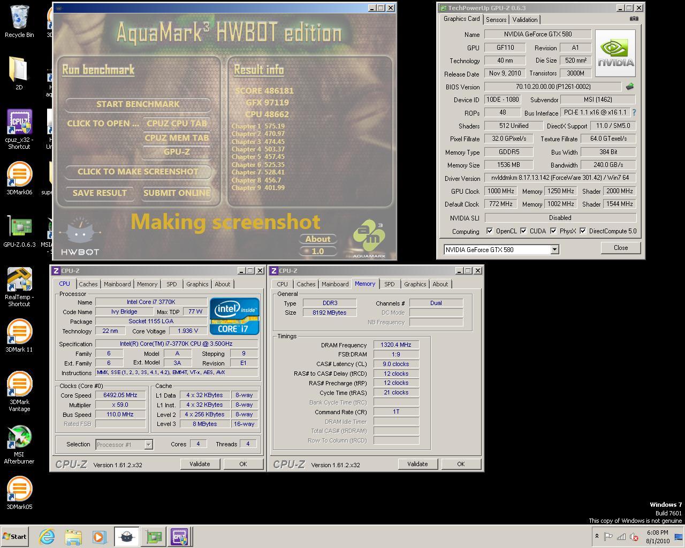Switch to the AquaMark HWBOT taskbar icon
Image resolution: width=685 pixels, height=548 pixels.
tap(127, 536)
